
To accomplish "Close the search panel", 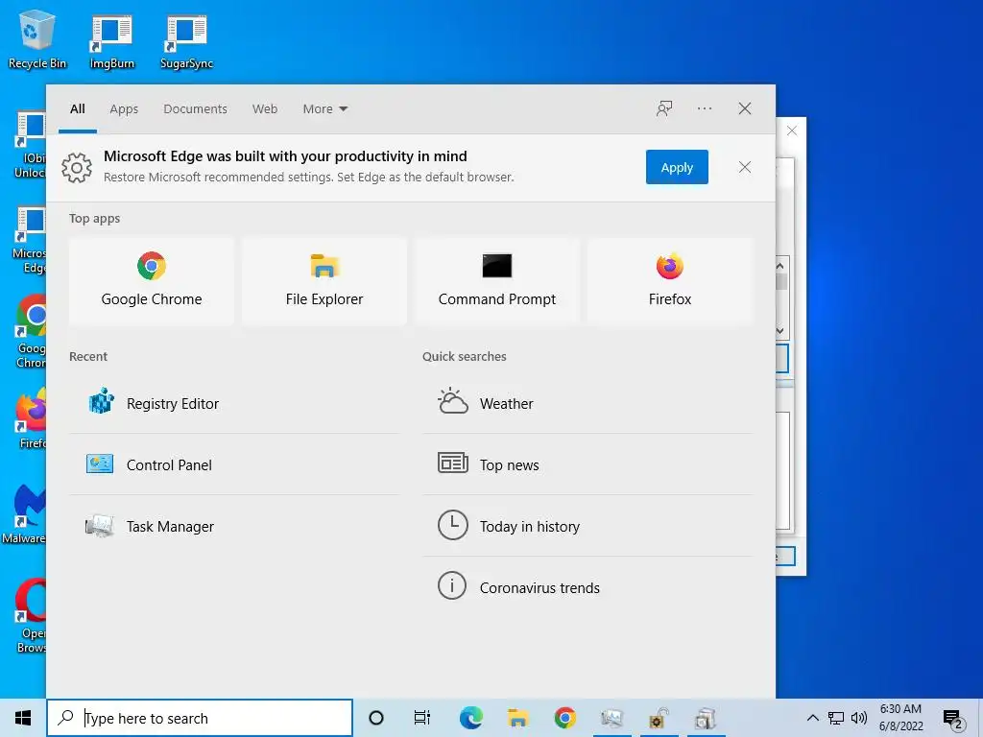I will [x=744, y=108].
